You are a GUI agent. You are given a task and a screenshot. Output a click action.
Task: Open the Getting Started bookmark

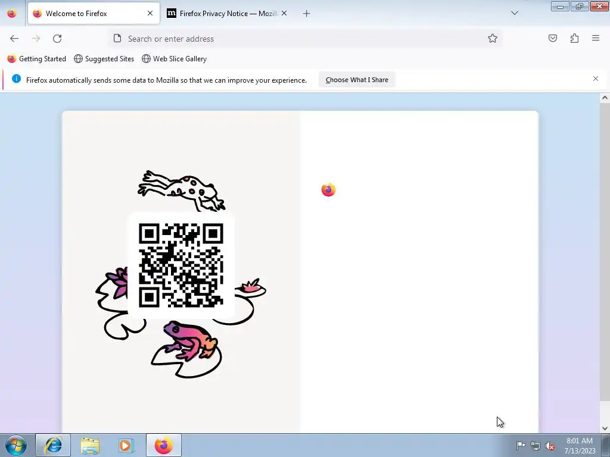click(36, 59)
